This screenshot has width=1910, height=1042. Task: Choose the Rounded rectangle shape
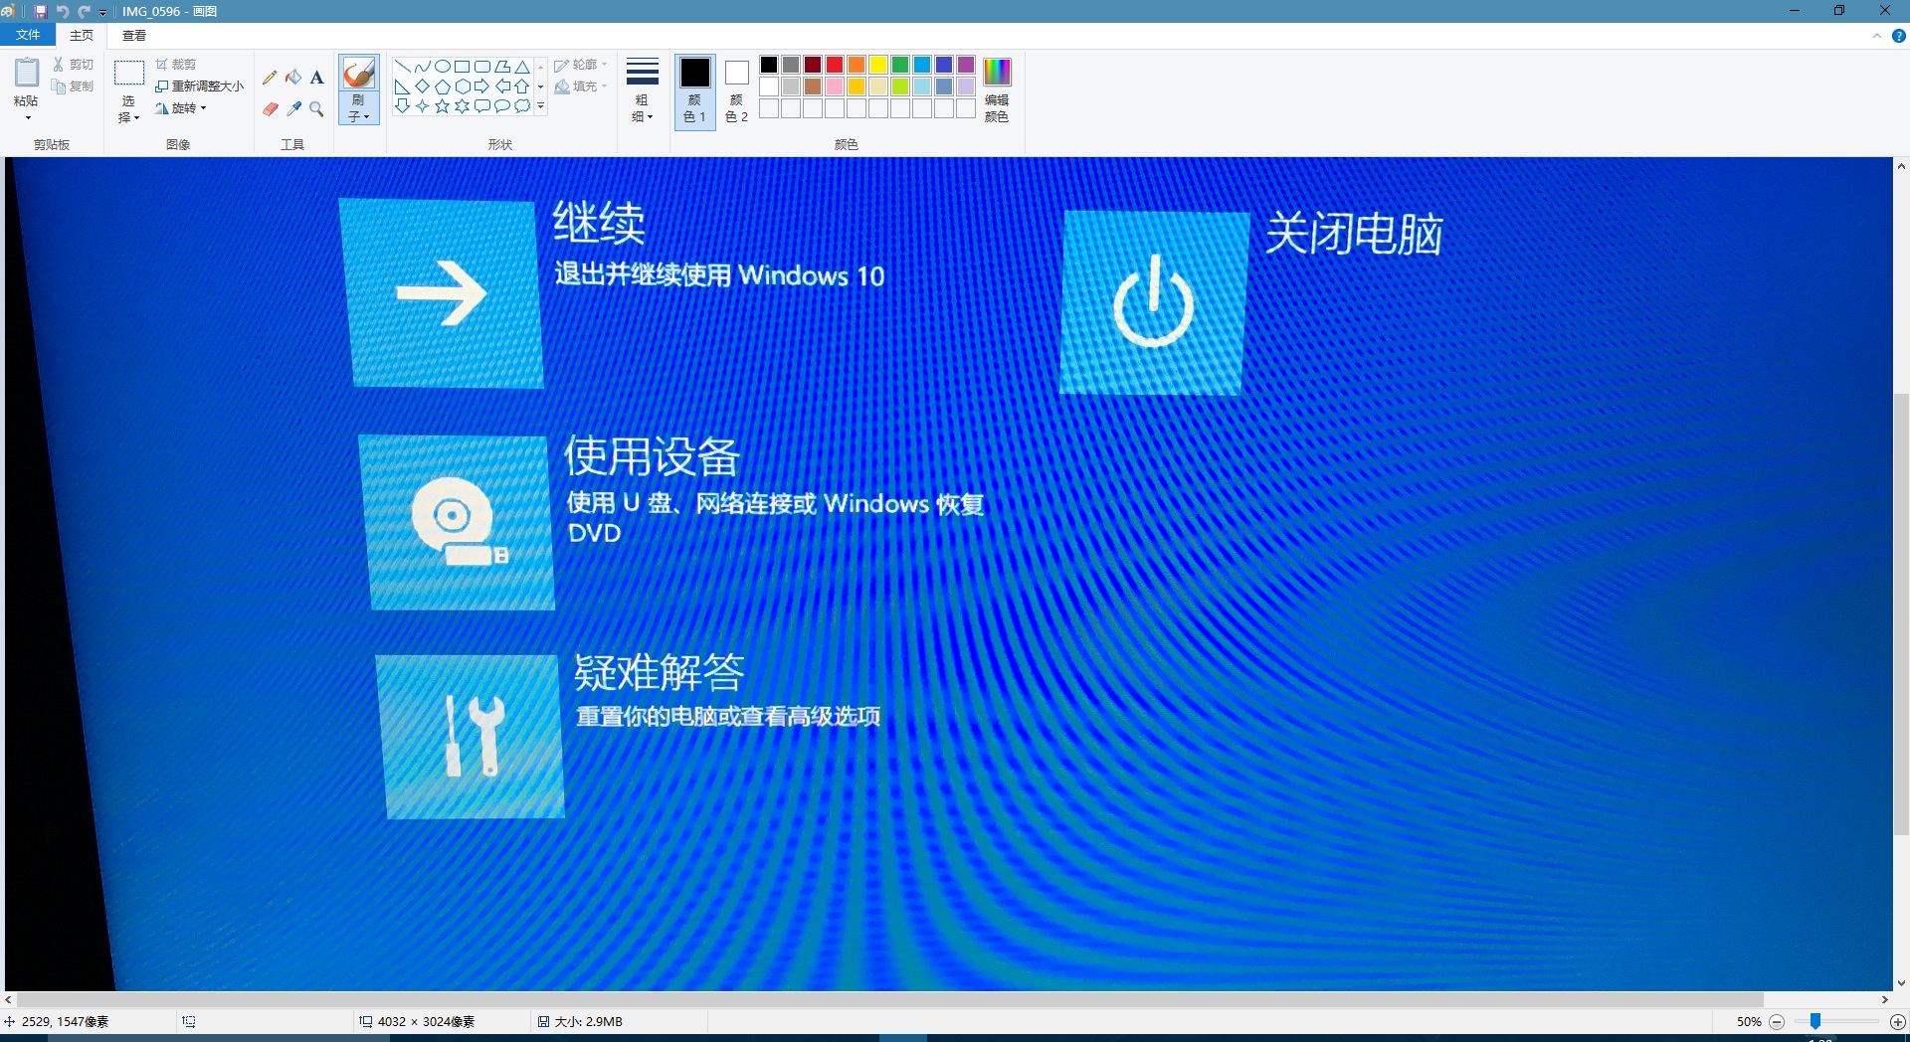click(x=481, y=67)
